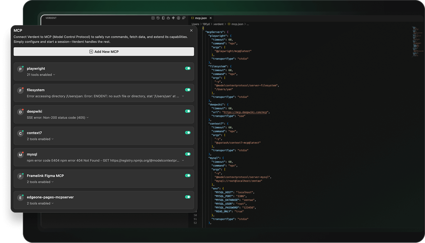This screenshot has height=243, width=425.
Task: Click the Add New MCP button
Action: pos(104,51)
